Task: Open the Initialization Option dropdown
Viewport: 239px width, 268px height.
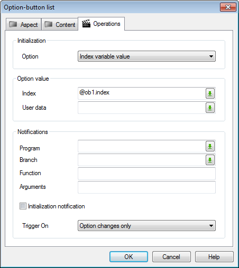Action: 146,56
